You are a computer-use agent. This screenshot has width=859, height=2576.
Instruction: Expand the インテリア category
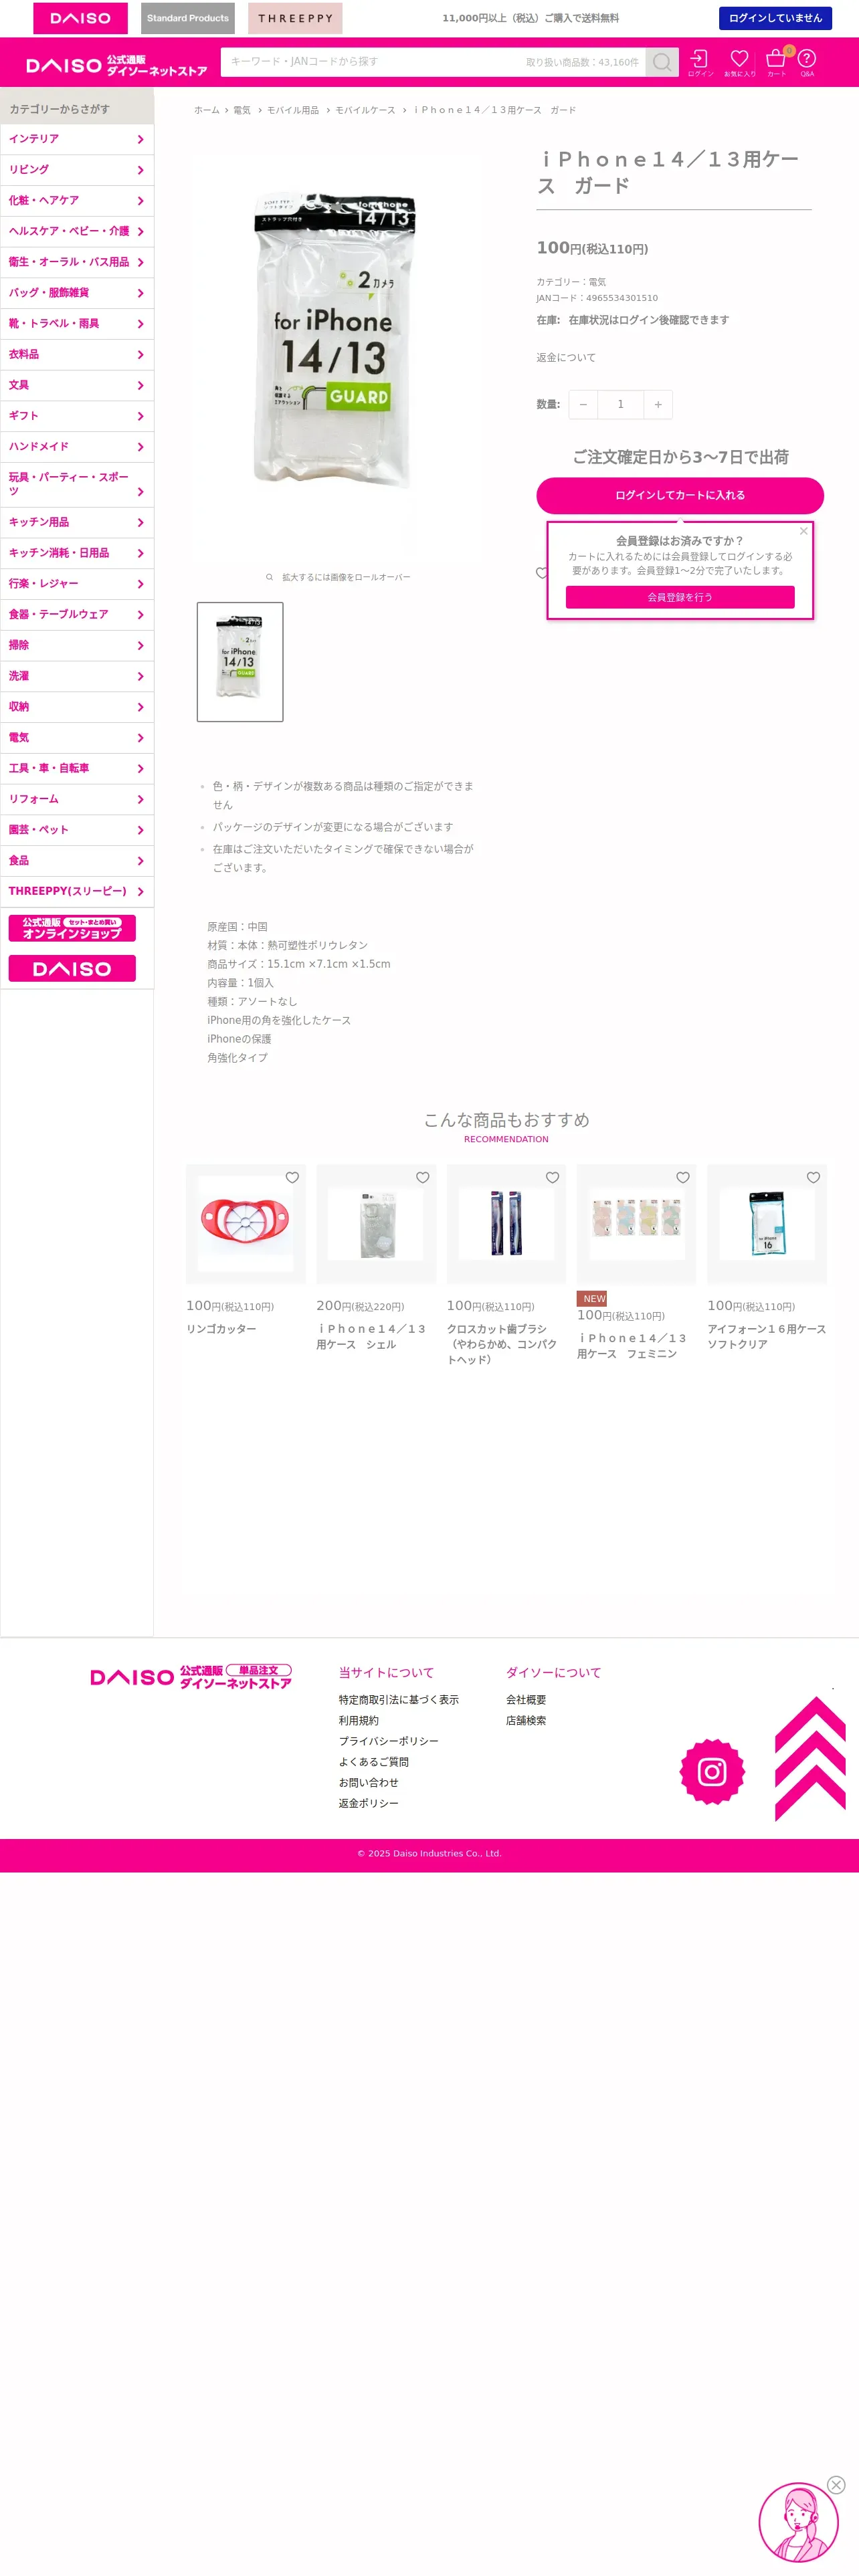pos(77,139)
